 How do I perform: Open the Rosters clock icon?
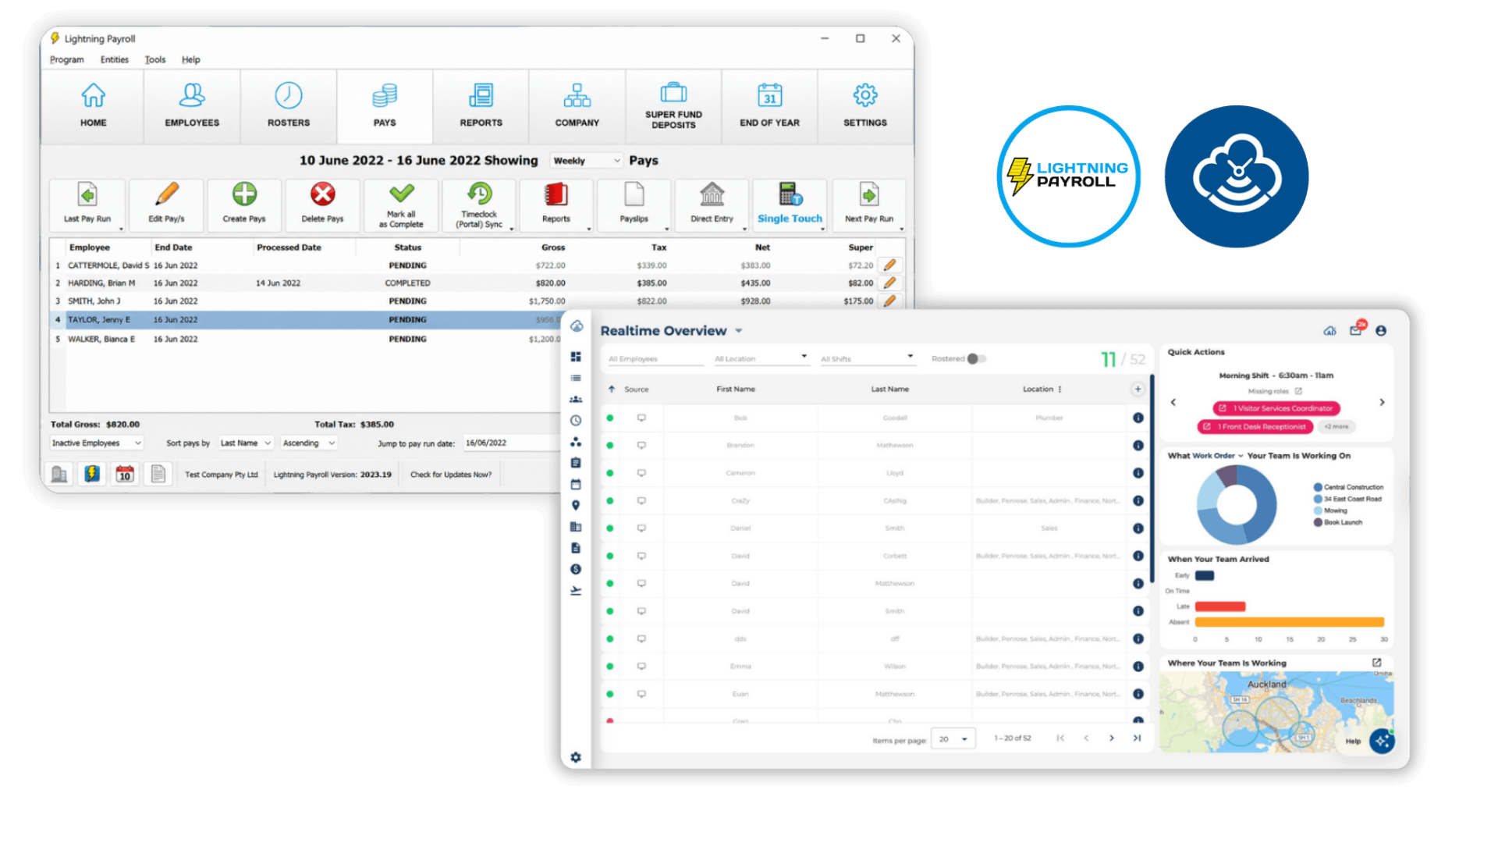[288, 95]
